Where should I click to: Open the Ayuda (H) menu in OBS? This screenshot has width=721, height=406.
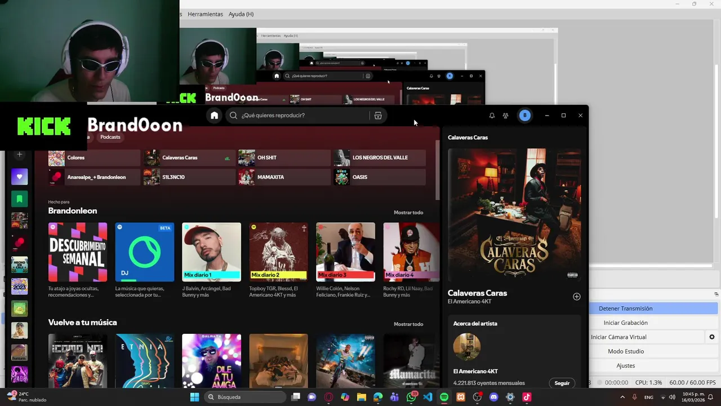(241, 14)
